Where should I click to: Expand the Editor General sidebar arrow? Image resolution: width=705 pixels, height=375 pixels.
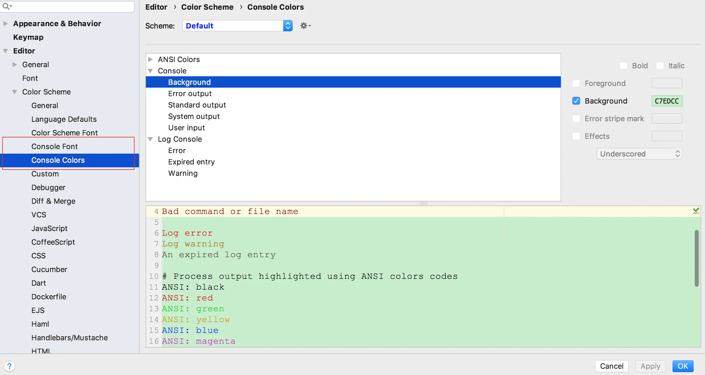point(15,65)
